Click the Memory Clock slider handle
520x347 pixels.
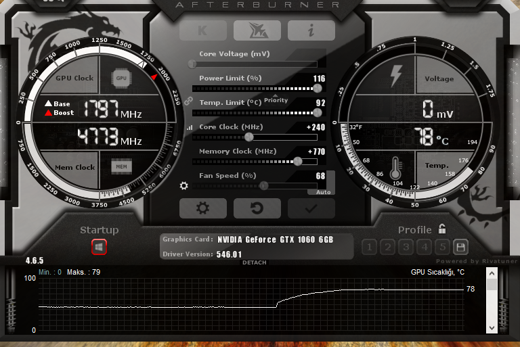click(298, 162)
